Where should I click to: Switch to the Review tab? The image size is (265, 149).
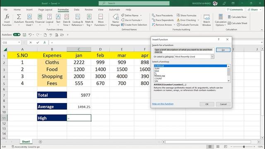[89, 10]
